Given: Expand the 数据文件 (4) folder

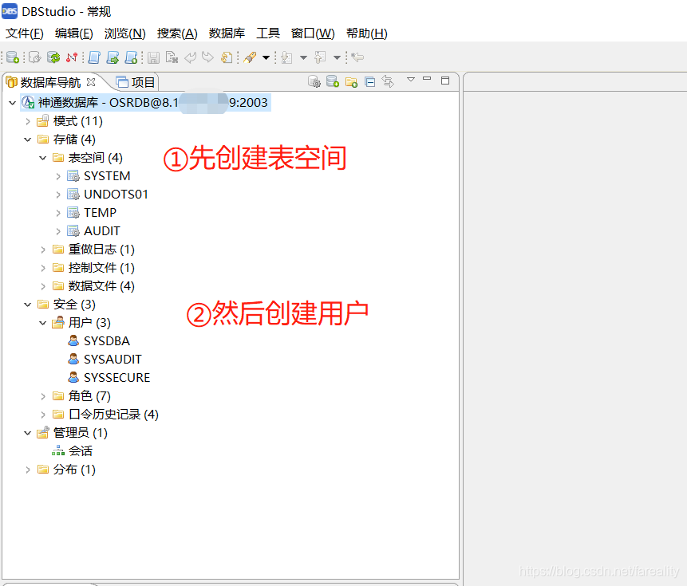Looking at the screenshot, I should (x=43, y=287).
